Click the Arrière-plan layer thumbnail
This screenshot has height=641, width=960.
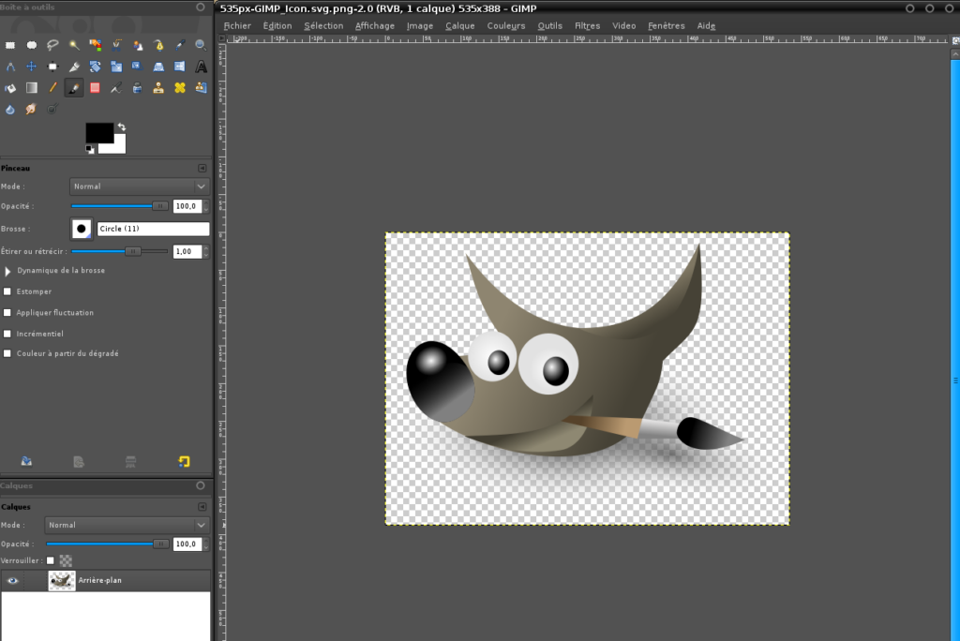62,580
